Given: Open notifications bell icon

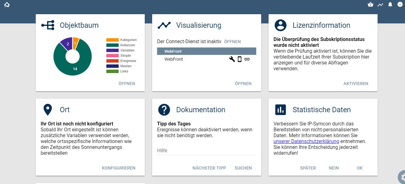Looking at the screenshot, I should [390, 5].
